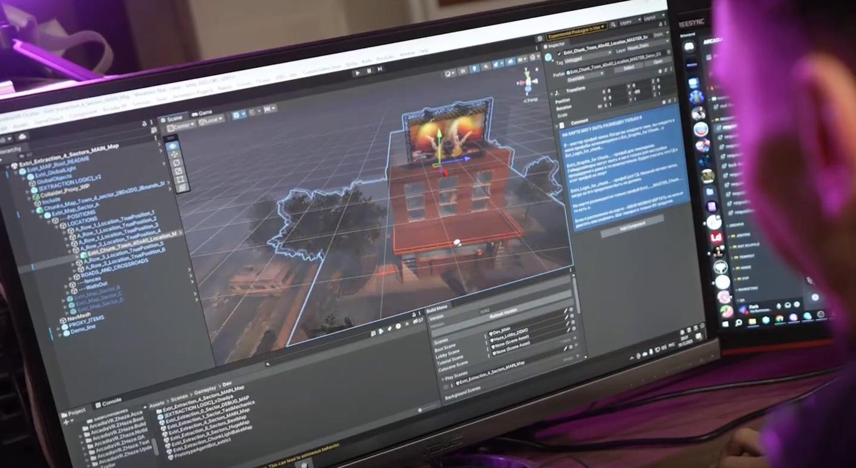856x468 pixels.
Task: Select the Scale tool in the scene overlay
Action: point(178,171)
